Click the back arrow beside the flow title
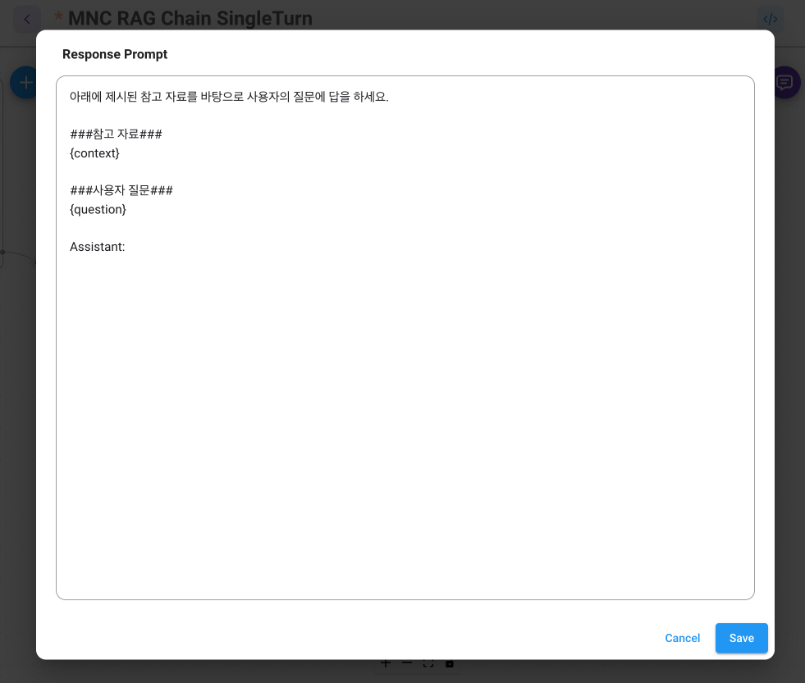Viewport: 805px width, 683px height. point(27,19)
